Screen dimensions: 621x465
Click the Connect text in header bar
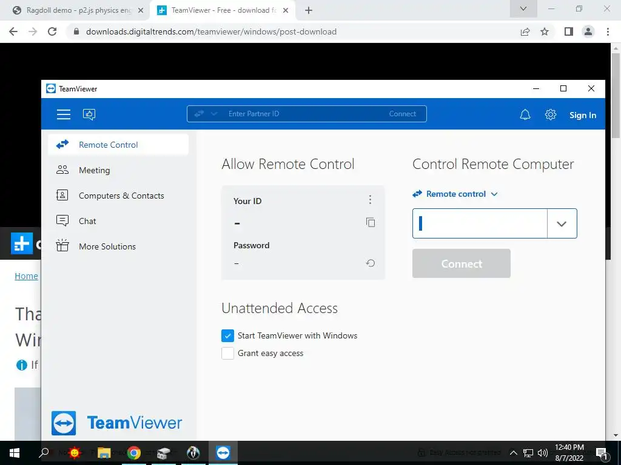point(403,114)
